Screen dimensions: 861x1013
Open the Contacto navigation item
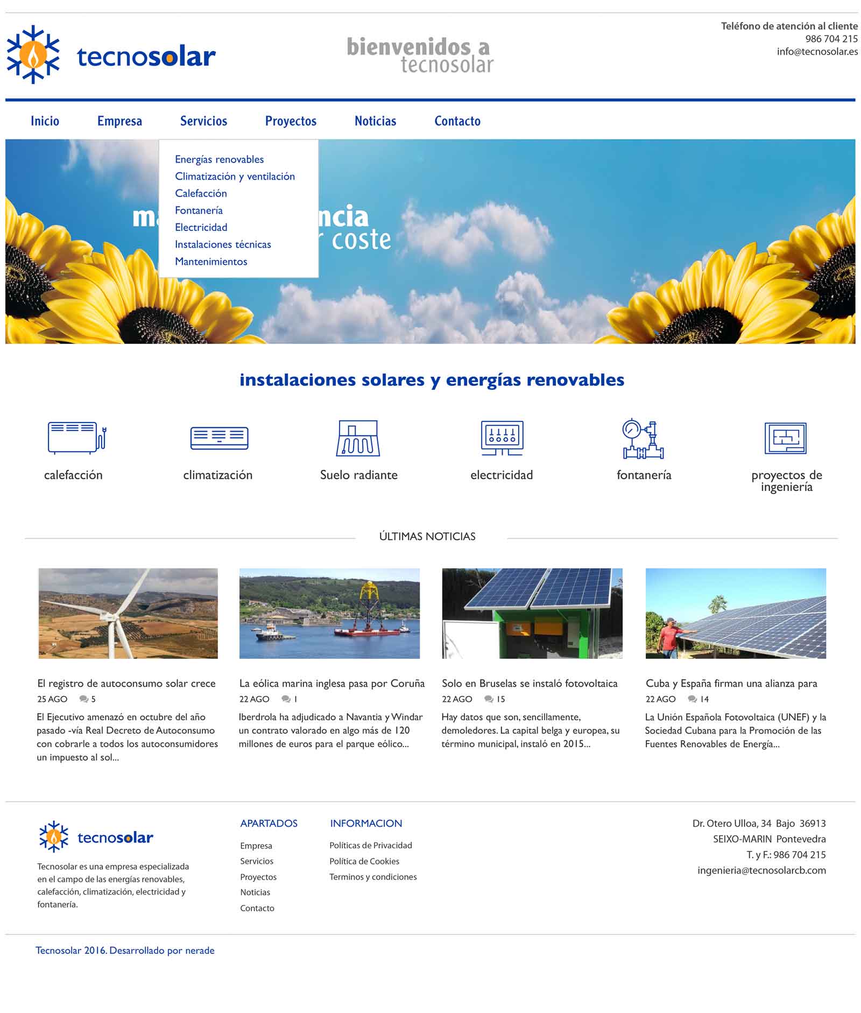point(457,121)
